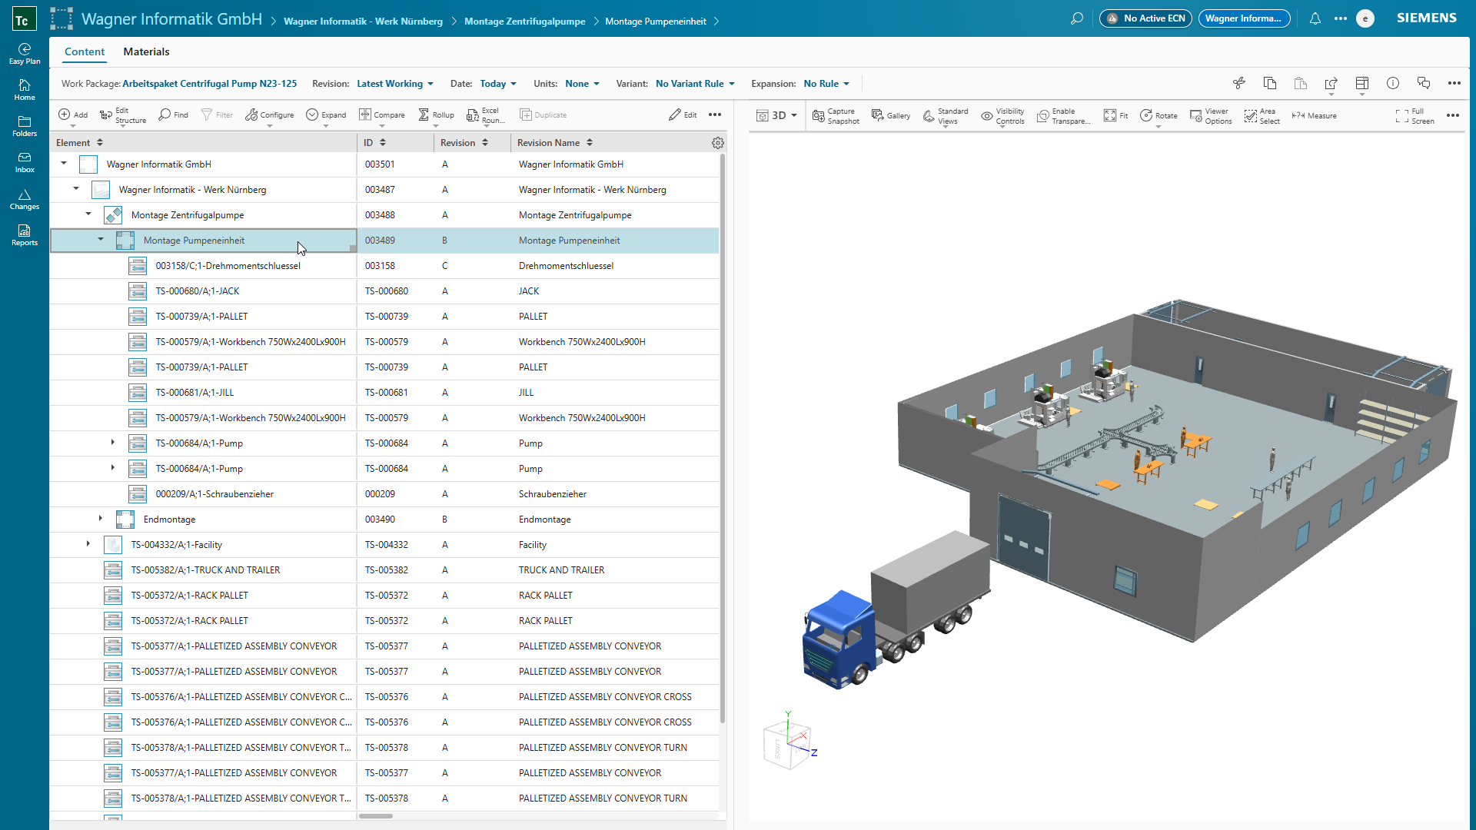The image size is (1476, 830).
Task: Click the No Active ECN button
Action: coord(1145,18)
